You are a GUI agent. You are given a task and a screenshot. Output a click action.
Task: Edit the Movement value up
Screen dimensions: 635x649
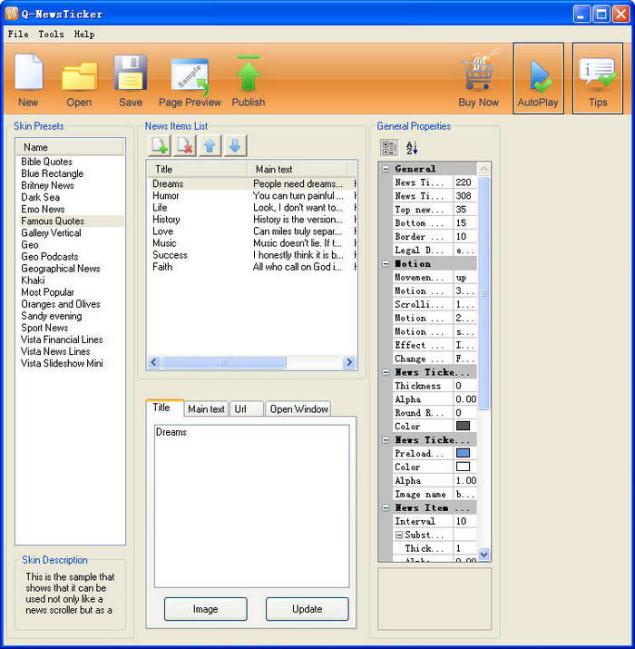coord(465,278)
